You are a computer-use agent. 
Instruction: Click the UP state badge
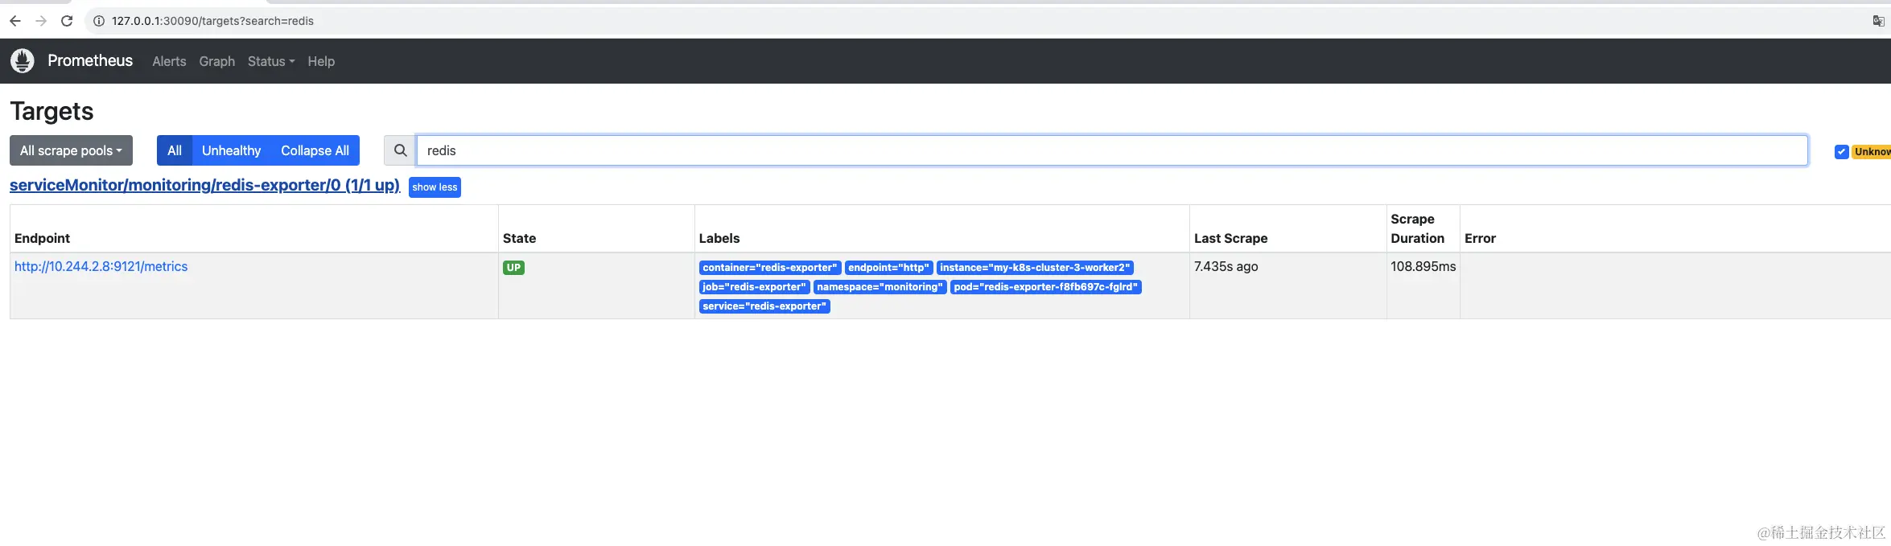(x=513, y=268)
